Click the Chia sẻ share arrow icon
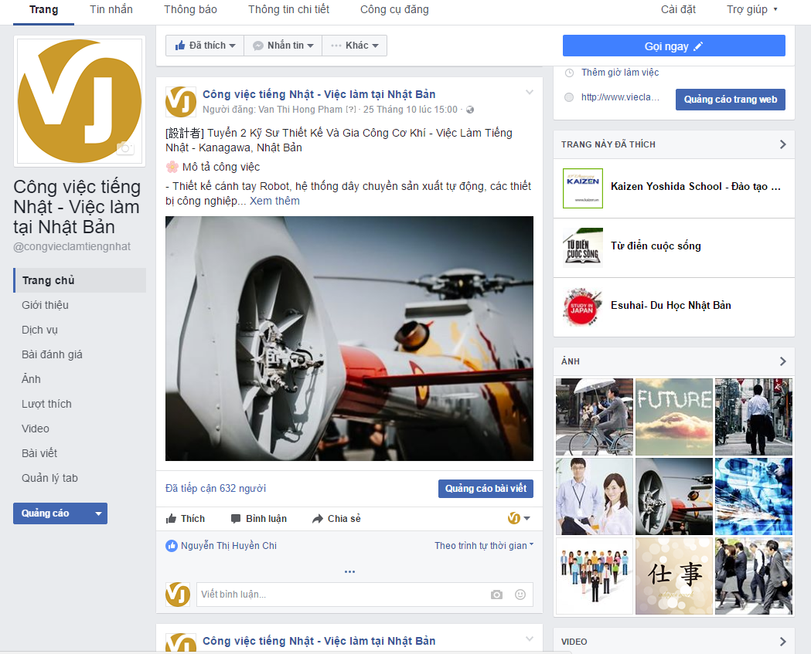Screen dimensions: 811x654 point(317,519)
